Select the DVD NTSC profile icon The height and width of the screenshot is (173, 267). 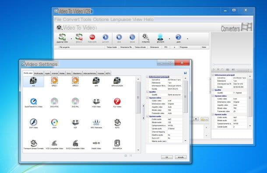(54, 101)
